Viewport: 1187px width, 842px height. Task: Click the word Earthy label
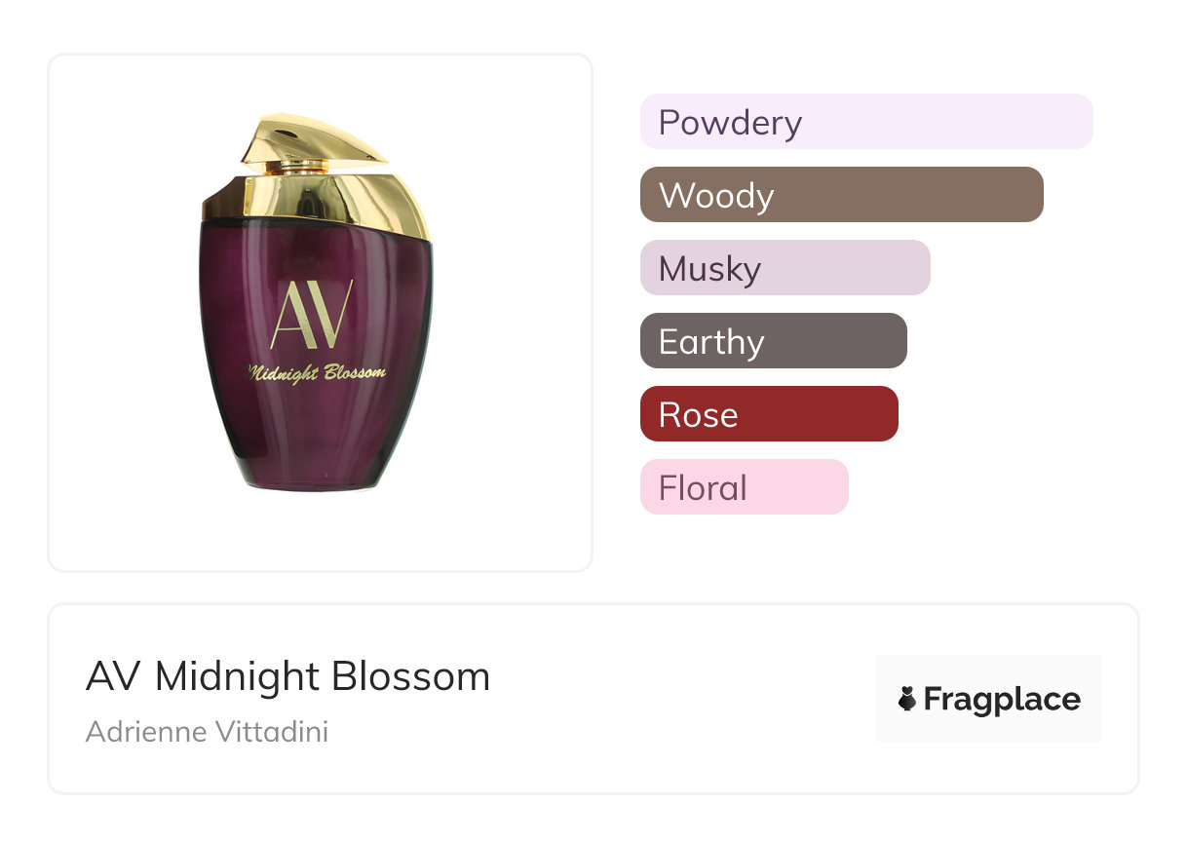(x=711, y=342)
